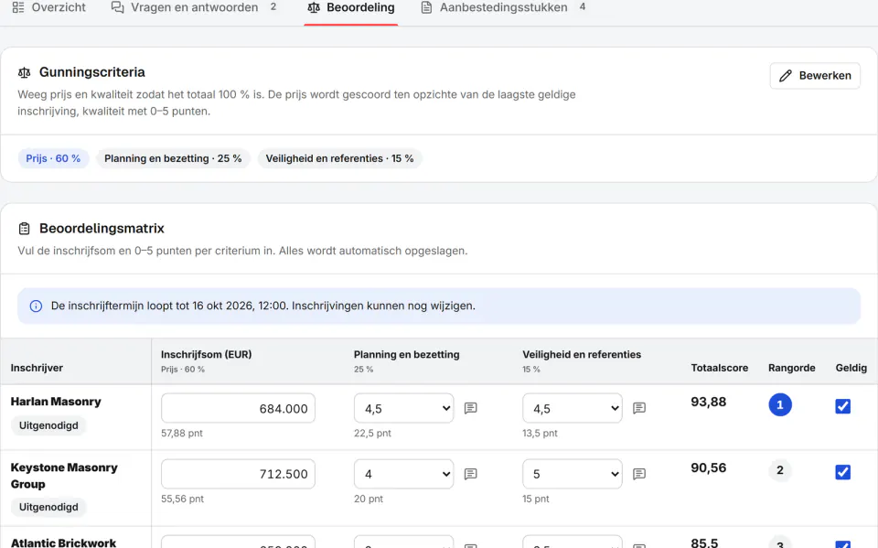Open the Vragen en antwoorden tab
This screenshot has height=548, width=878.
click(194, 8)
